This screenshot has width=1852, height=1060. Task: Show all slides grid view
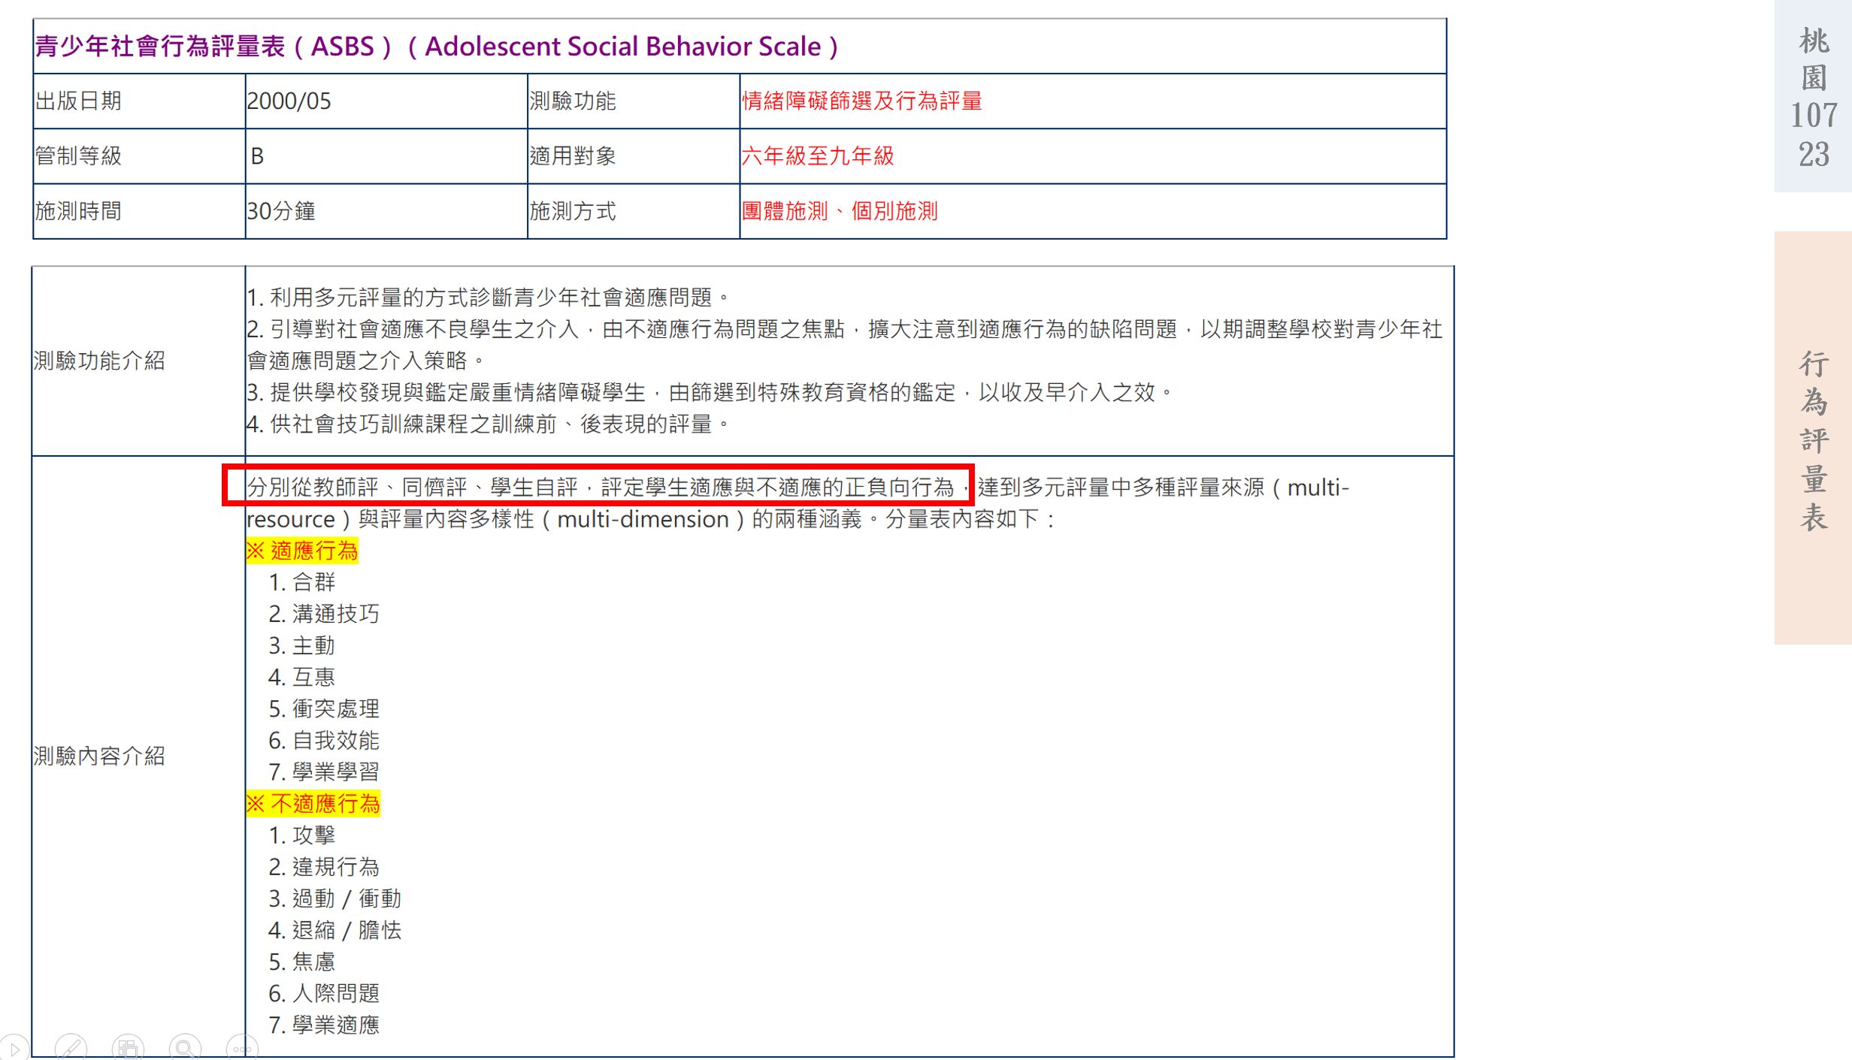(128, 1048)
